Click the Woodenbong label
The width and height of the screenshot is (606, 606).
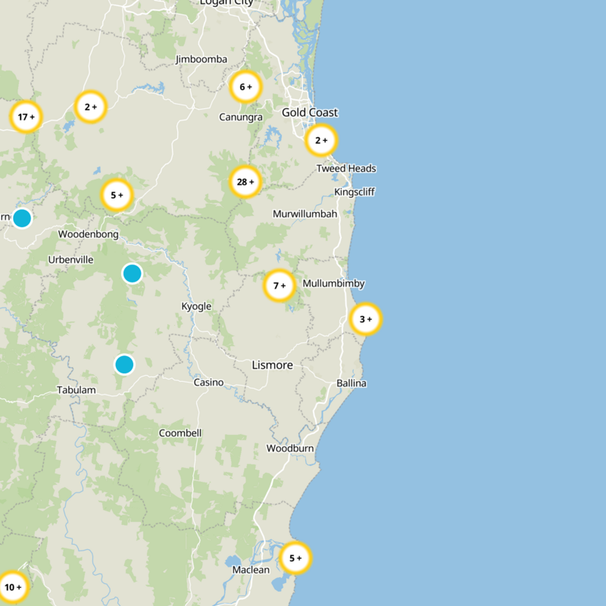(x=89, y=234)
